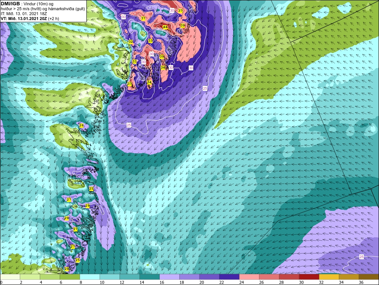
Task: Click the 'VT: Mið. 13.01.2021 20Z' valid time
Action: [24, 19]
